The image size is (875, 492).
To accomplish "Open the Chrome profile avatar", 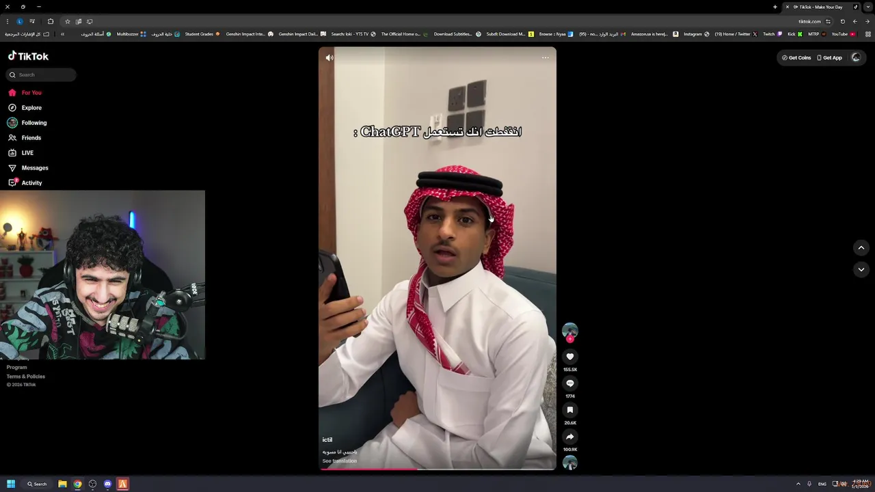I will (x=20, y=21).
